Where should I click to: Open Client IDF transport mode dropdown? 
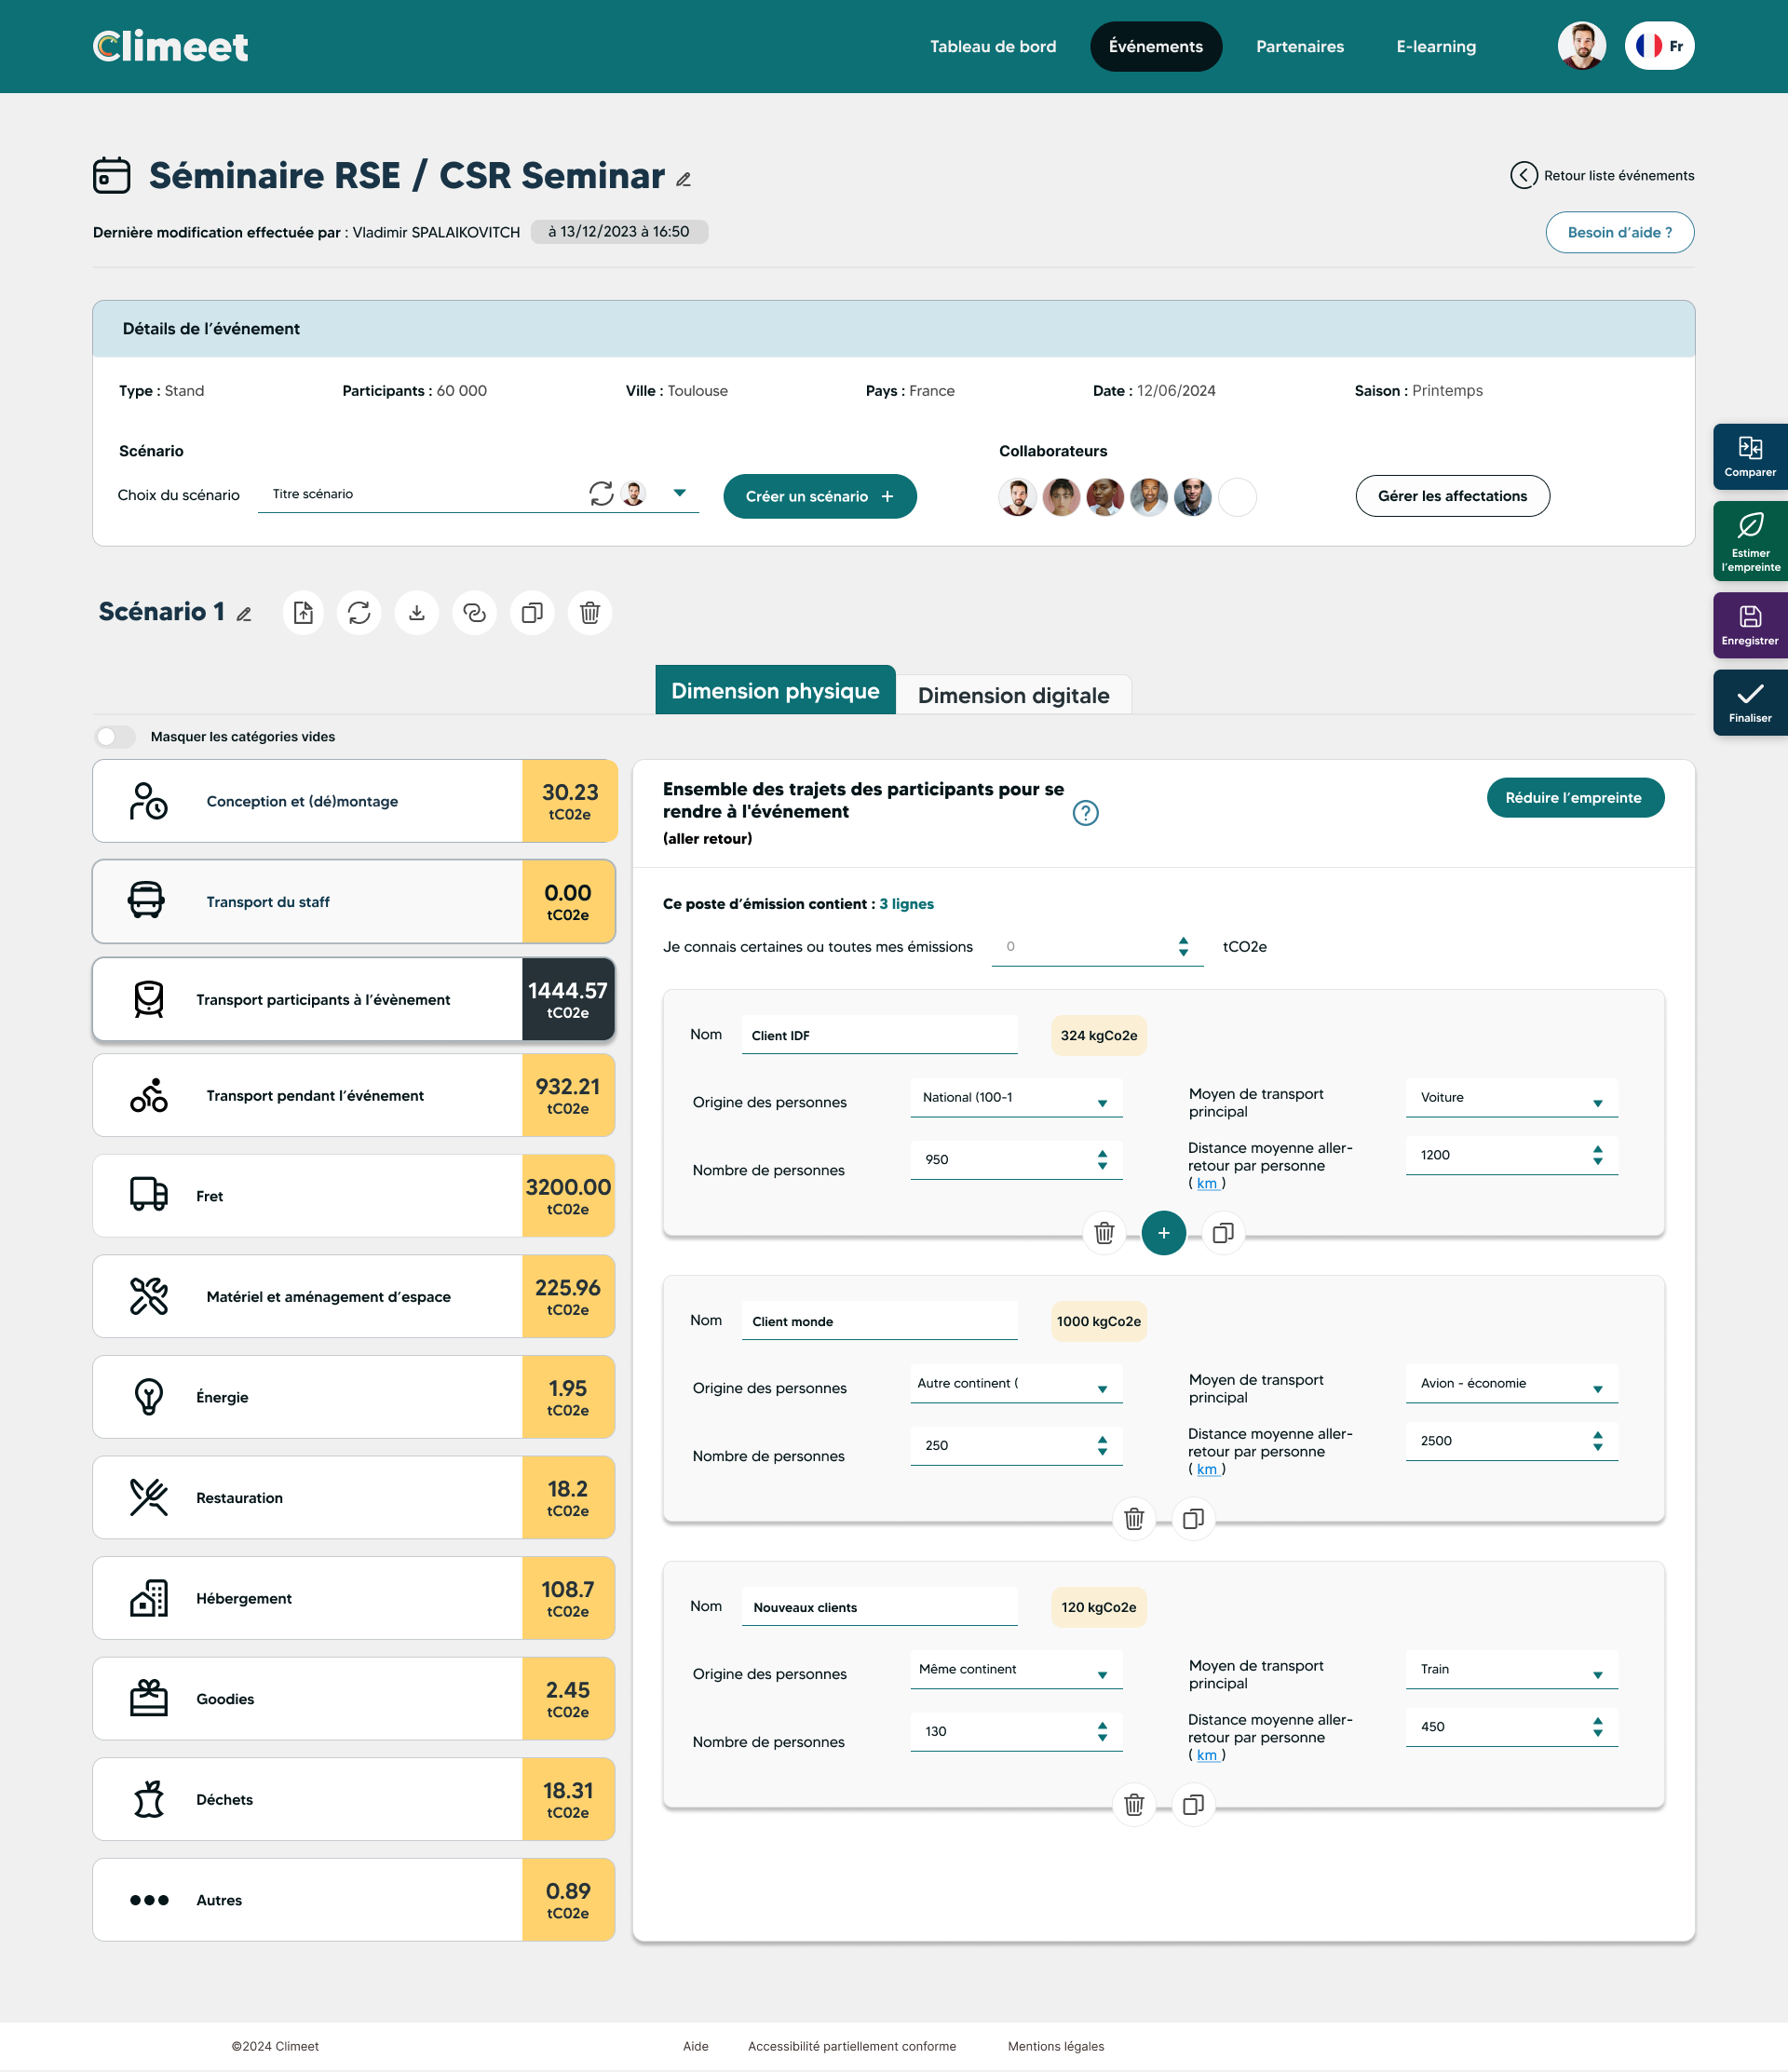(x=1511, y=1098)
